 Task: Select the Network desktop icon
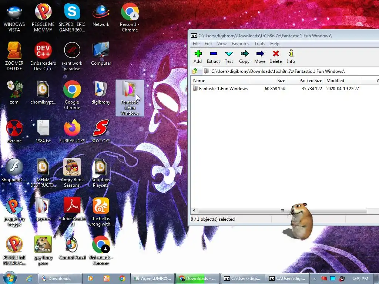(x=101, y=15)
